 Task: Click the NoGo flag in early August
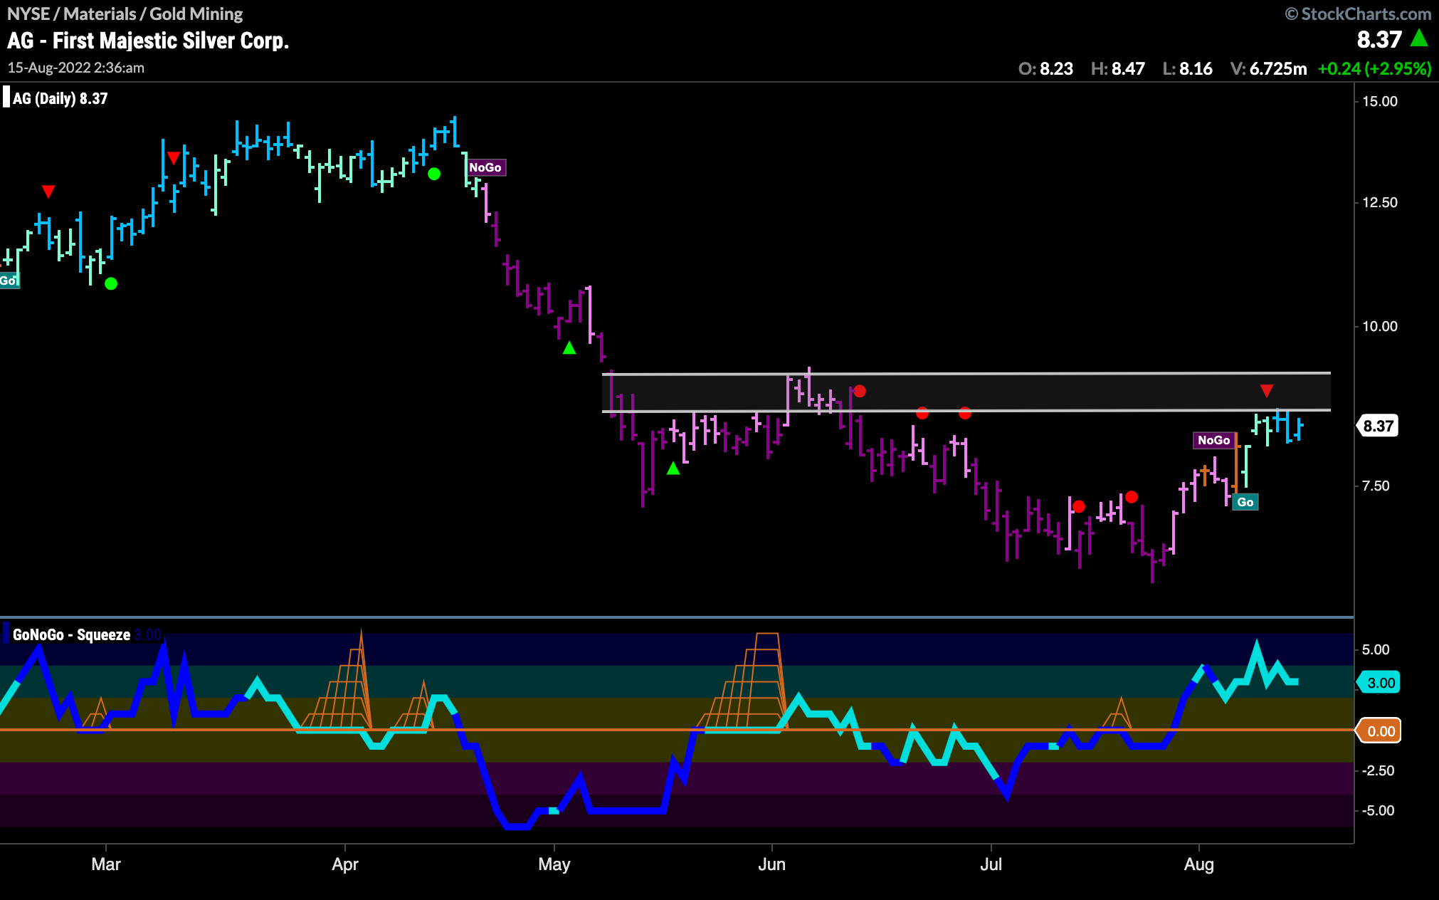pyautogui.click(x=1213, y=440)
